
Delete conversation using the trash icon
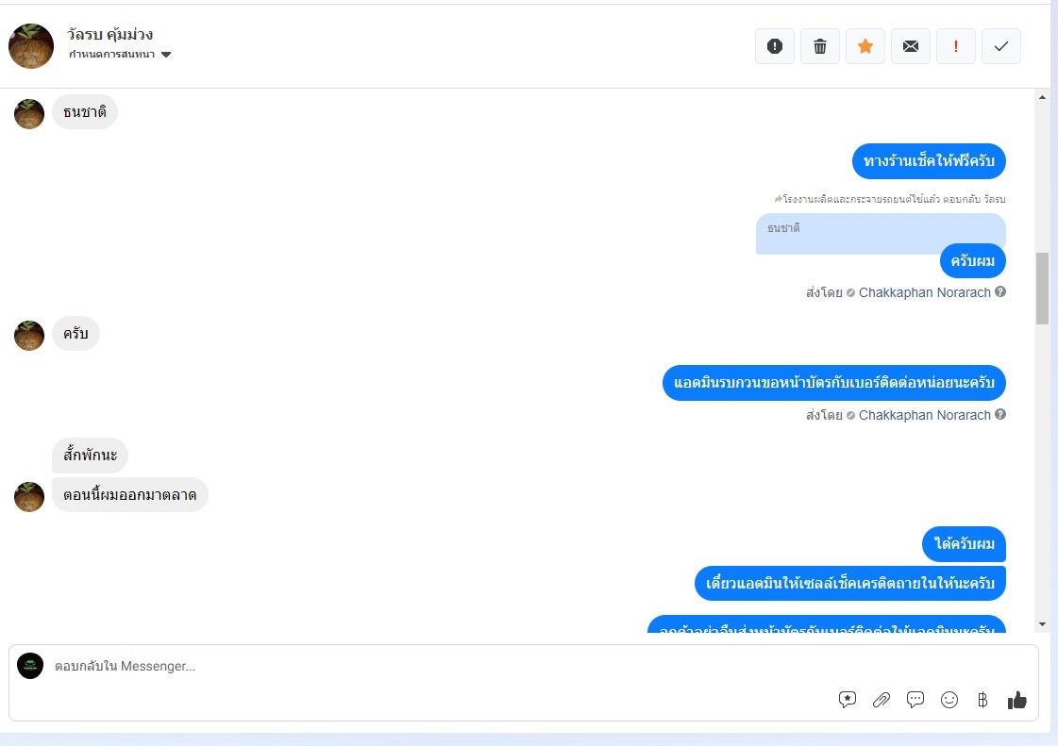[820, 46]
